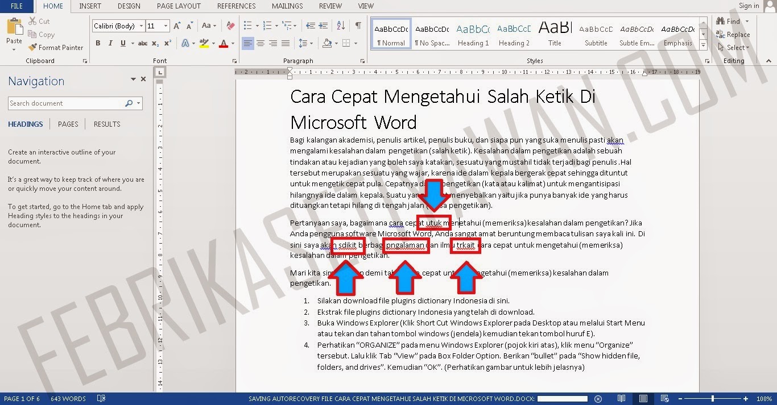Viewport: 777px width, 405px height.
Task: Switch to the REVIEW ribbon tab
Action: coord(330,6)
